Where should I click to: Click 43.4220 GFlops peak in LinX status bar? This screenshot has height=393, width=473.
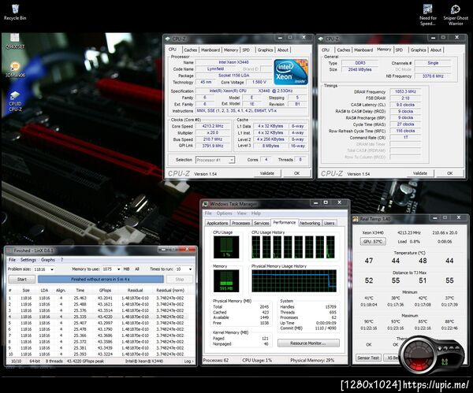coord(85,361)
